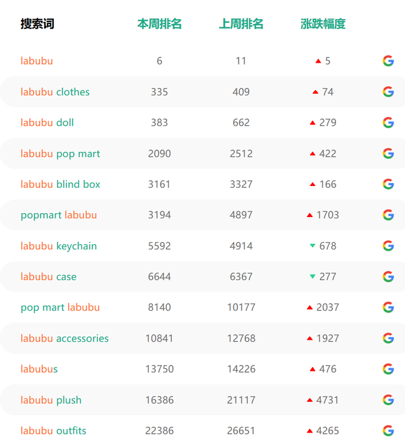Viewport: 405px width, 446px height.
Task: Open Google search for labubu pop mart
Action: pyautogui.click(x=388, y=154)
